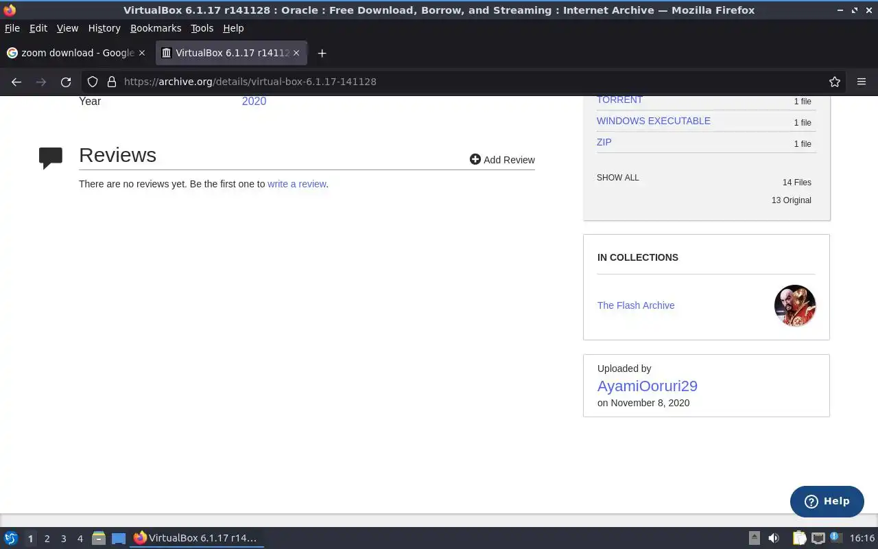Go back to the previous page

pyautogui.click(x=16, y=82)
